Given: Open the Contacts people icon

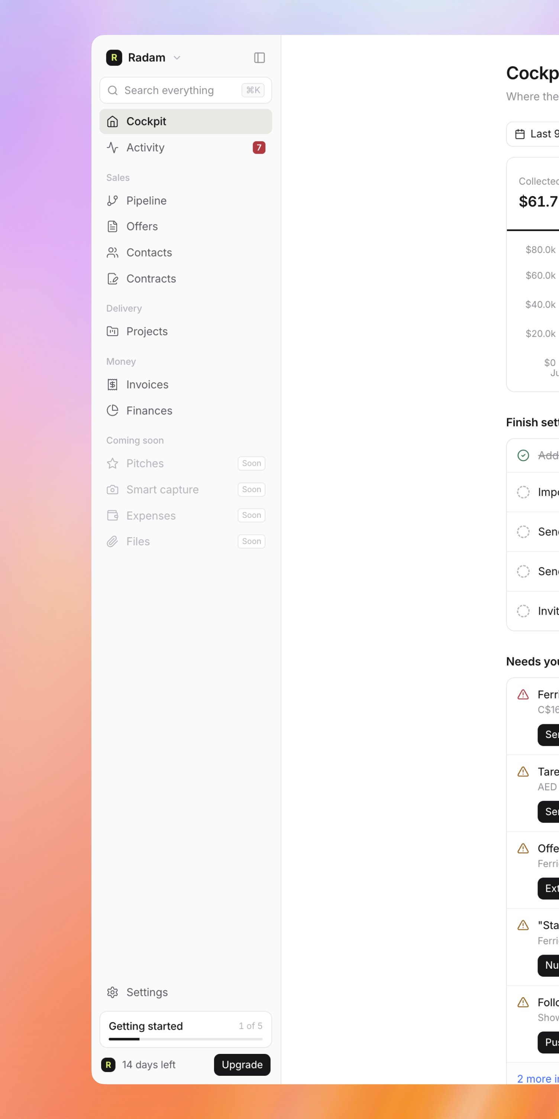Looking at the screenshot, I should click(x=112, y=252).
